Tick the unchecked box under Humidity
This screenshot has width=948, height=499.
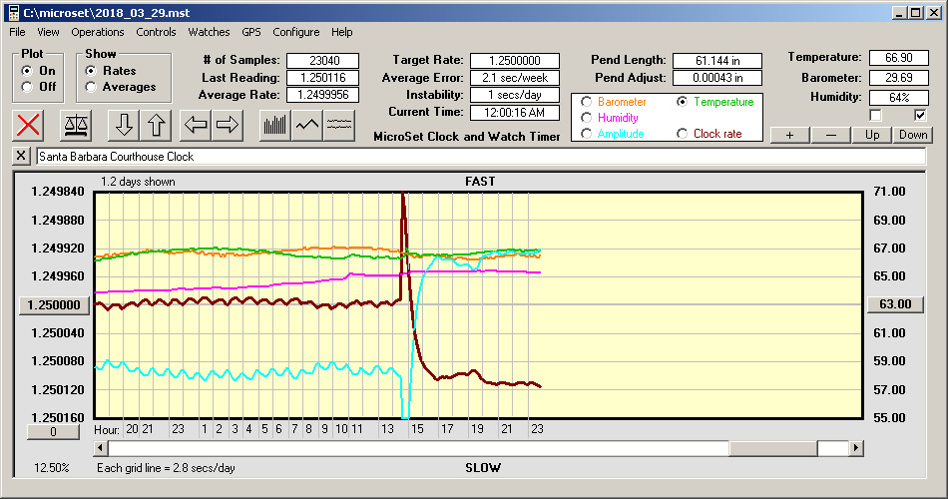tap(875, 115)
